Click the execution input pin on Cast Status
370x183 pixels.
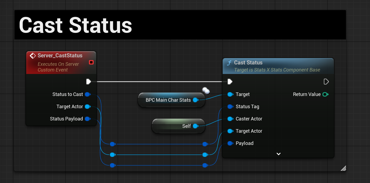click(230, 81)
